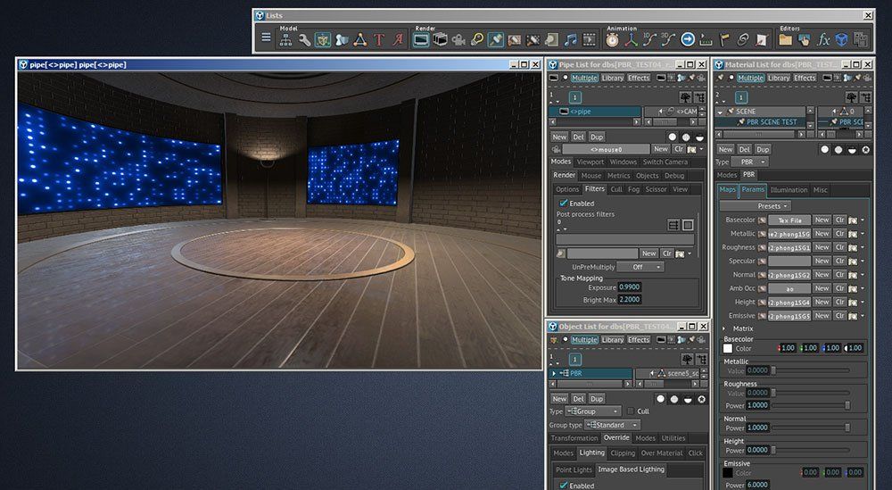Open the Viewport tab in Pipe List
Screen dimensions: 892x490
point(591,162)
